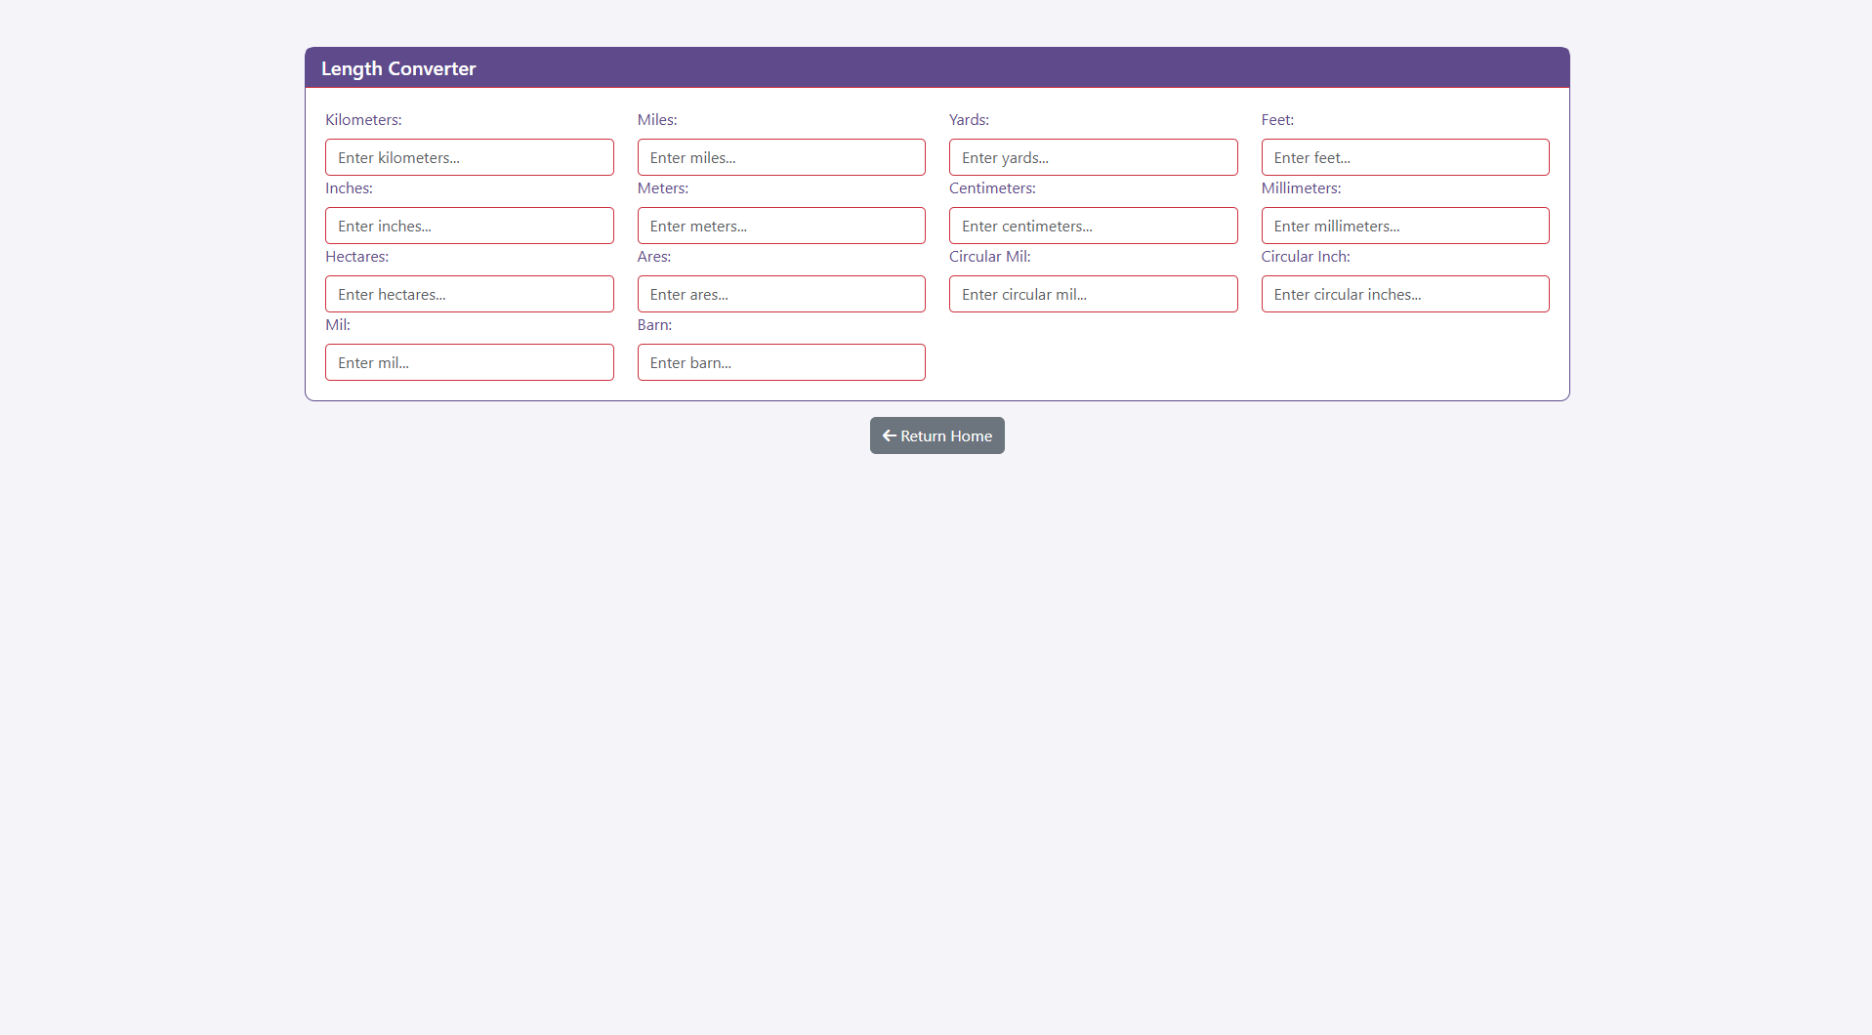Click the Return Home button
The width and height of the screenshot is (1872, 1035).
tap(936, 435)
